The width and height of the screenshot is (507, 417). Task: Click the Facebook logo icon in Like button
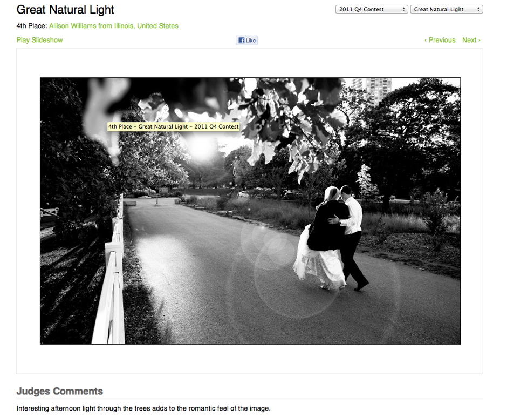click(x=241, y=41)
